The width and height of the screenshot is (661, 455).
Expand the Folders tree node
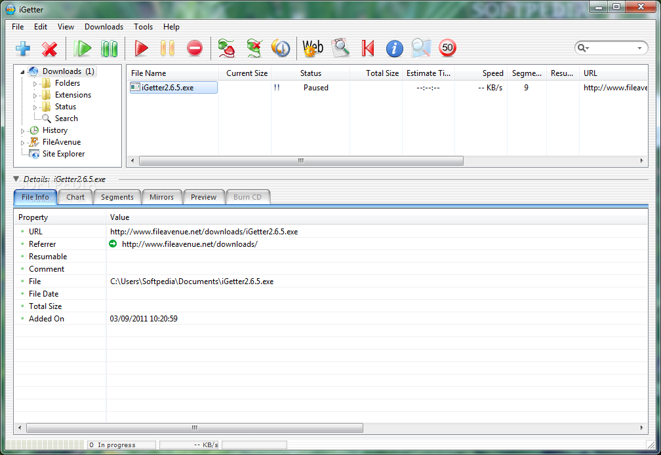(35, 84)
